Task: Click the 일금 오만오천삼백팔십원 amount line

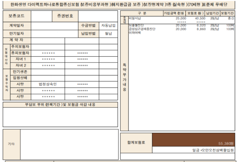Action: pos(213,150)
